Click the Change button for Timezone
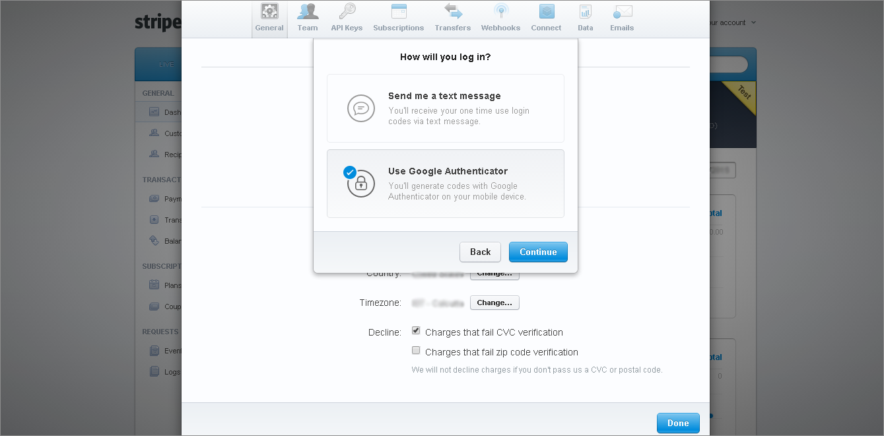 click(494, 303)
